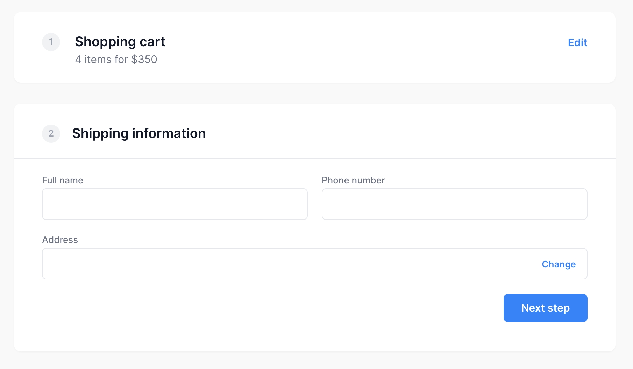The height and width of the screenshot is (369, 633).
Task: Click the step 1 number badge
Action: (51, 42)
